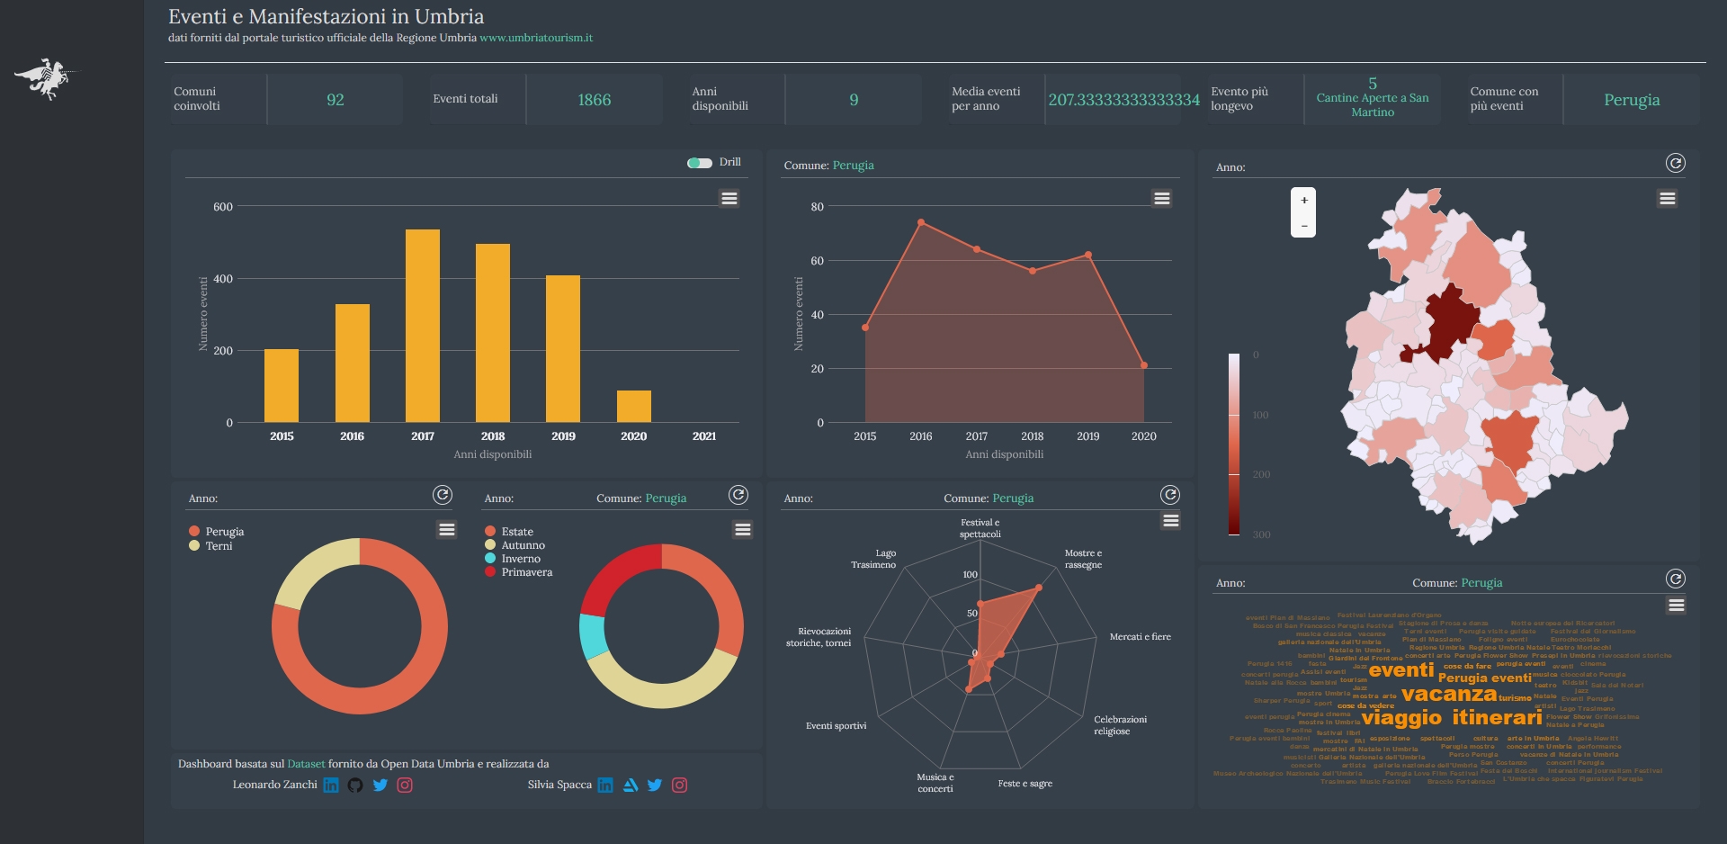Open Leonardo Zanchi's Instagram profile
Screen dimensions: 1727x844
(405, 785)
